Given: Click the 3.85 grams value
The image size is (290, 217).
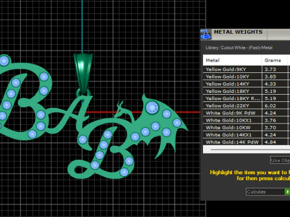Looking at the screenshot, I should 270,77.
